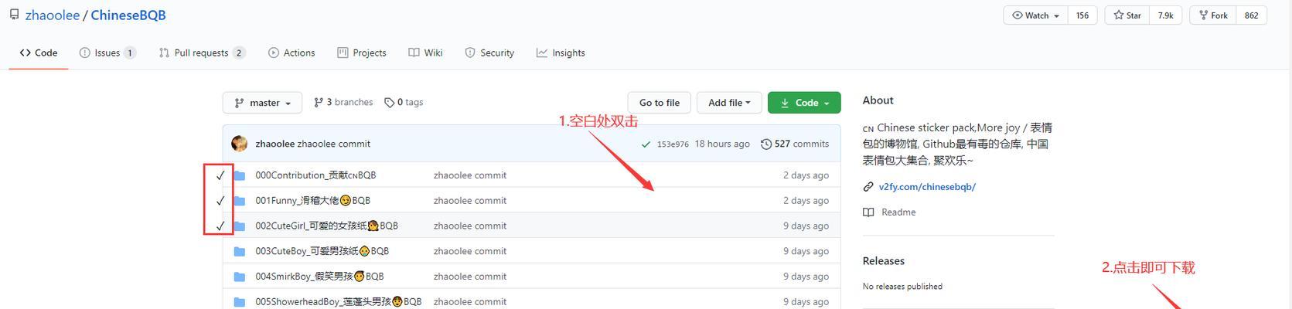
Task: Click the 862 forks count
Action: click(1251, 15)
